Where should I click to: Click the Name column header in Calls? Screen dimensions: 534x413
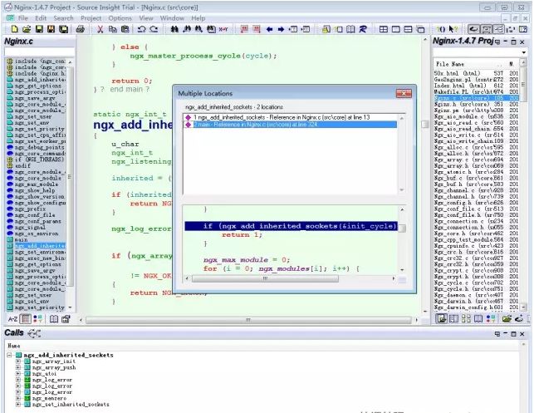pos(13,346)
